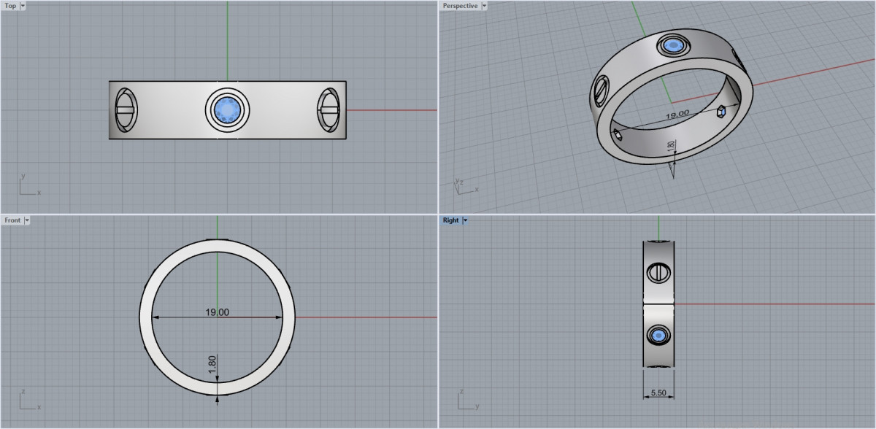Select left screw head in Top view
The image size is (876, 429).
click(125, 111)
